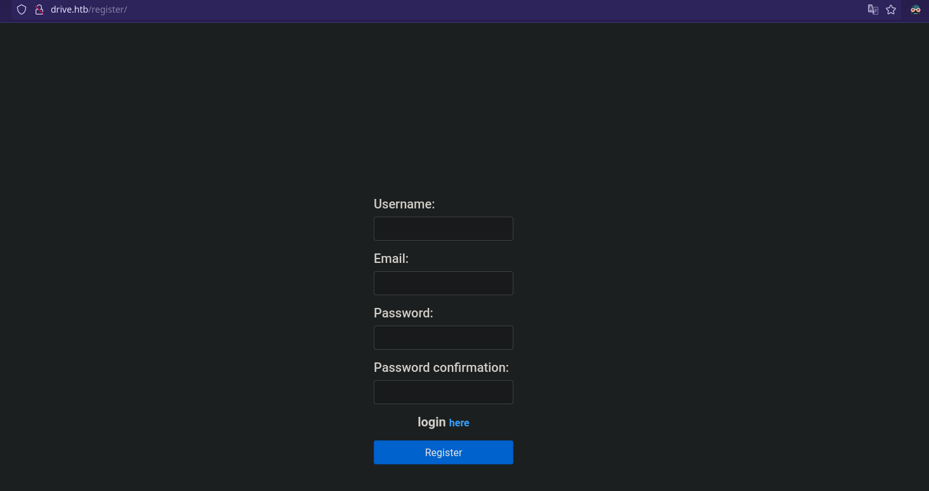929x491 pixels.
Task: Open the insecure connection padlock info
Action: 39,10
